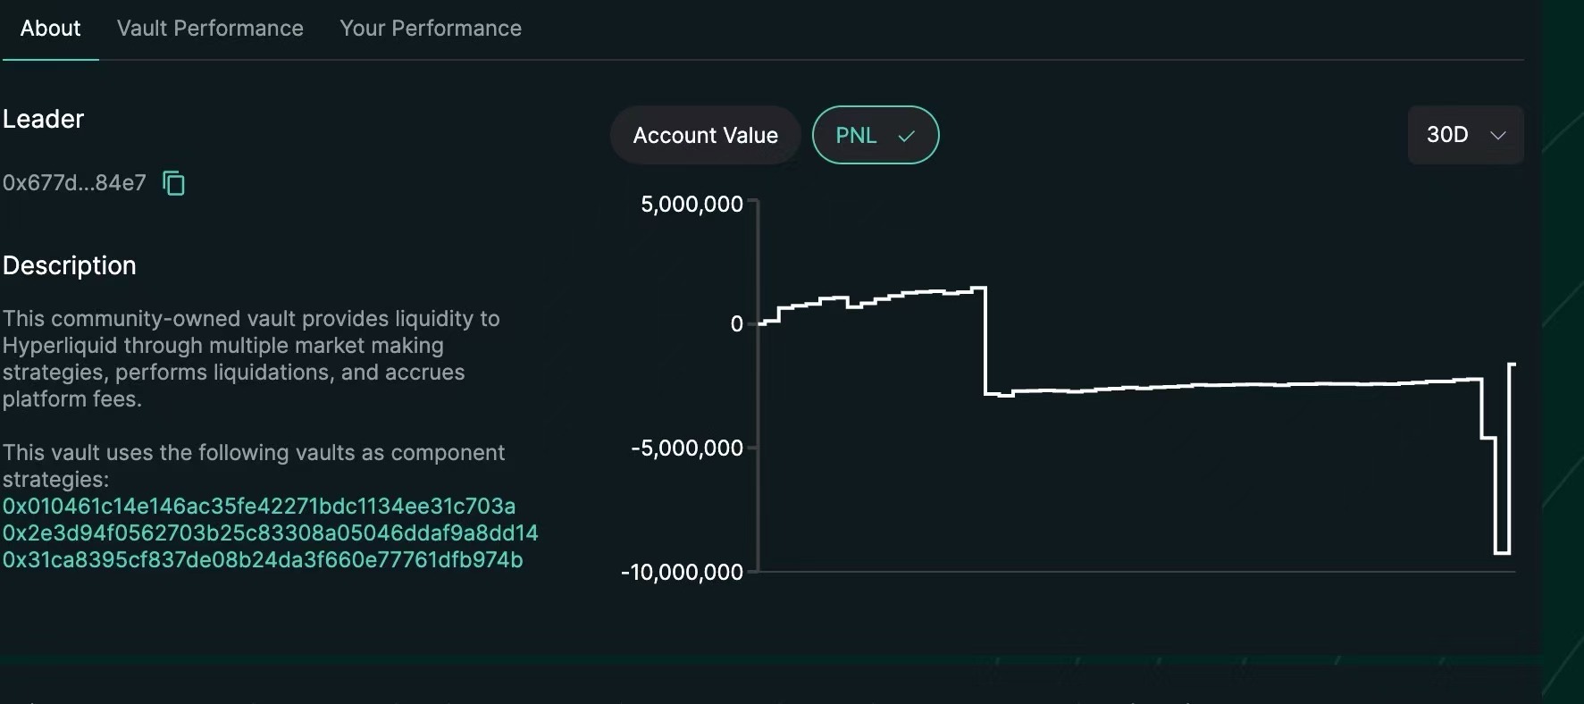
Task: Open component vault link starting 0x31ca8395
Action: click(263, 560)
